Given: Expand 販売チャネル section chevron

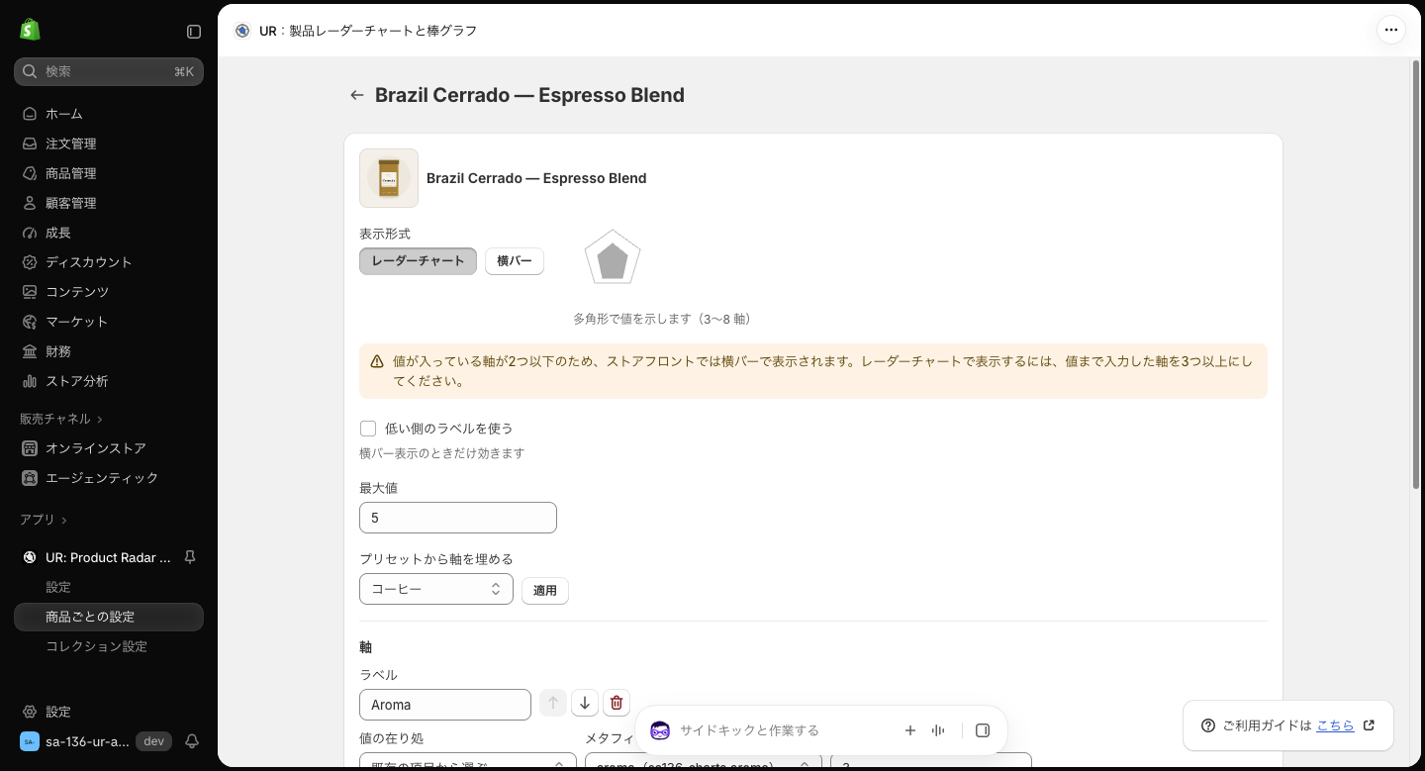Looking at the screenshot, I should pyautogui.click(x=100, y=420).
